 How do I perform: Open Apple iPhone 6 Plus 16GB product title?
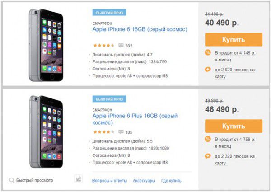pyautogui.click(x=135, y=119)
